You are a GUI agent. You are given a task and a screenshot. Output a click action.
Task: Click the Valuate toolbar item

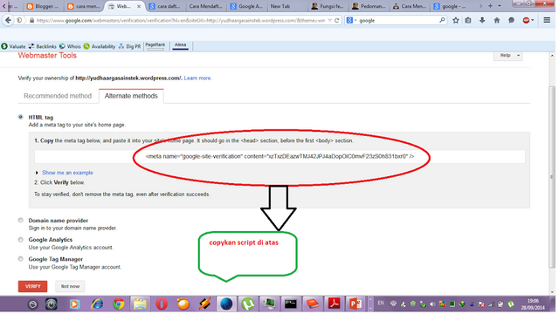[x=14, y=46]
